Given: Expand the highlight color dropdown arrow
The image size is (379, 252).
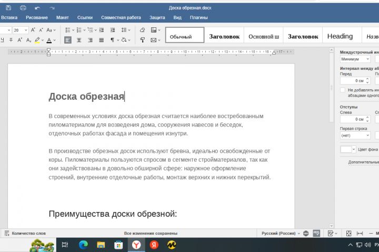Looking at the screenshot, I should tap(43, 40).
